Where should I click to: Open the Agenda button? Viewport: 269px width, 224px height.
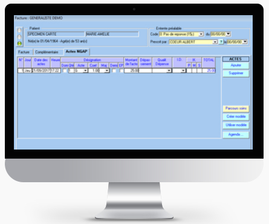click(236, 134)
